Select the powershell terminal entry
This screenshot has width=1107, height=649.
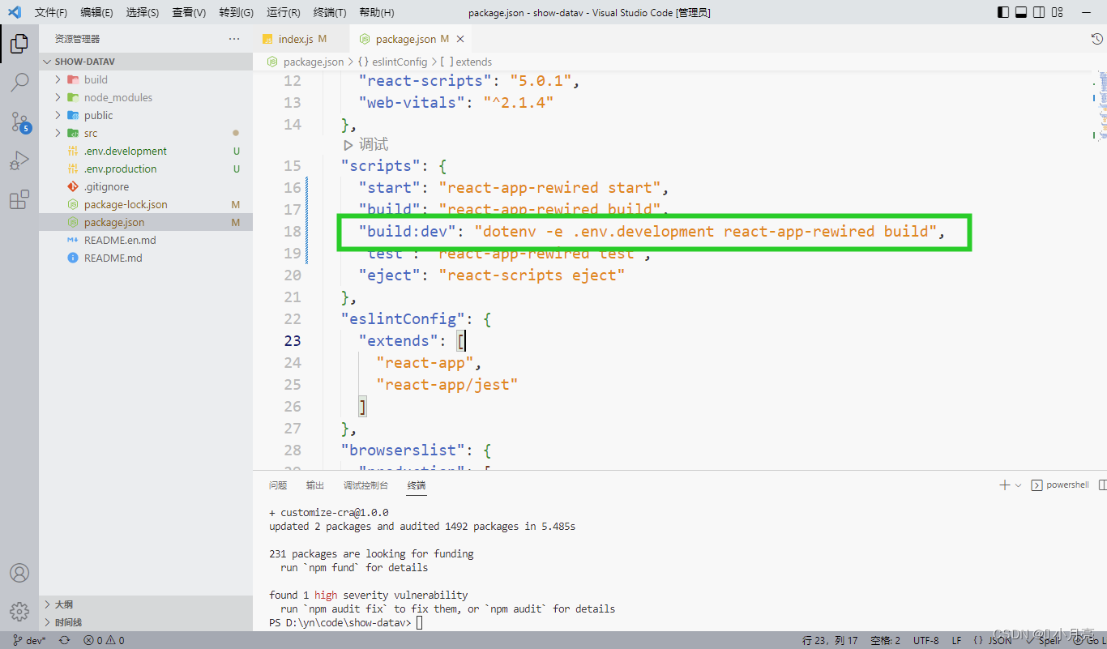pos(1061,485)
